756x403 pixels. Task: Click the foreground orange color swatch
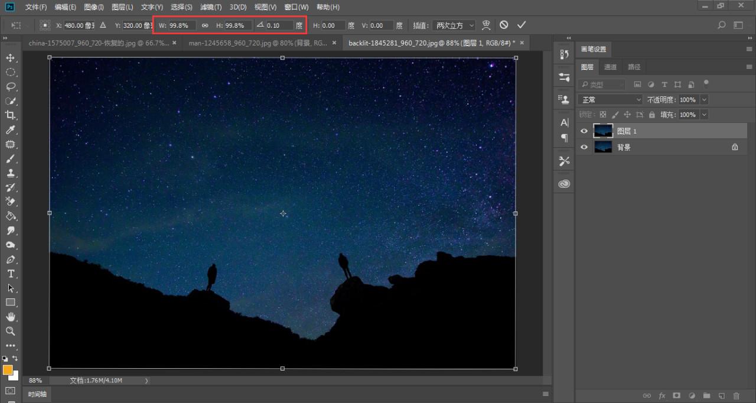pyautogui.click(x=8, y=370)
